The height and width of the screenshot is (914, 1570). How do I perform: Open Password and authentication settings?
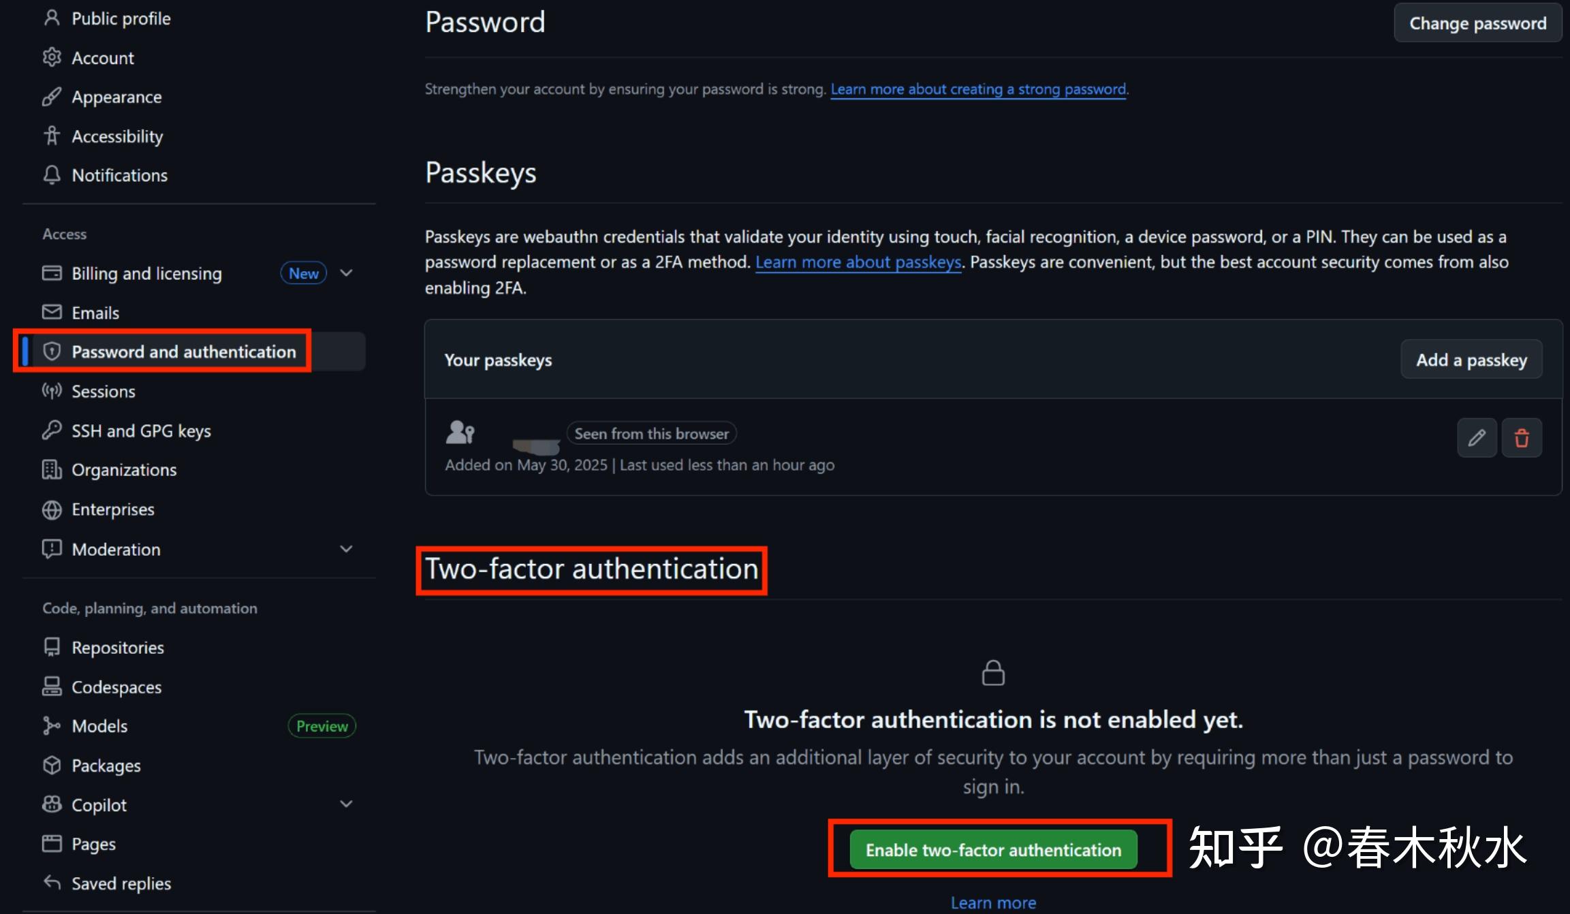tap(184, 351)
